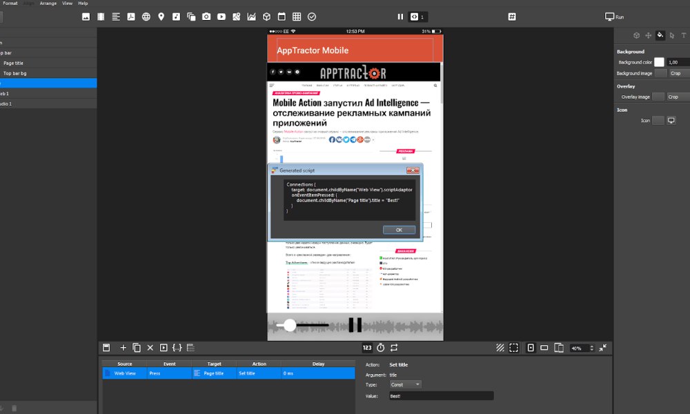Choose a background image slot
Screen dimensions: 690x414
pyautogui.click(x=660, y=73)
